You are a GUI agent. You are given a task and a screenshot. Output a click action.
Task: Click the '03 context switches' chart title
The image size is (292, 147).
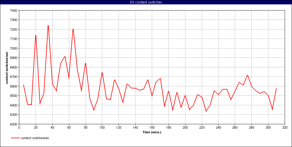[146, 2]
